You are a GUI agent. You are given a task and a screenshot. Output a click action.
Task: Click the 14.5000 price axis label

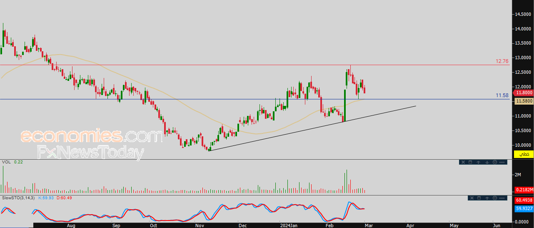(x=523, y=14)
